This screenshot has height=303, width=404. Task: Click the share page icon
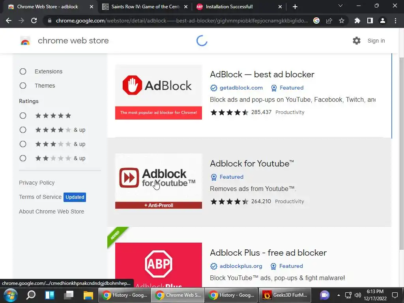click(x=329, y=21)
